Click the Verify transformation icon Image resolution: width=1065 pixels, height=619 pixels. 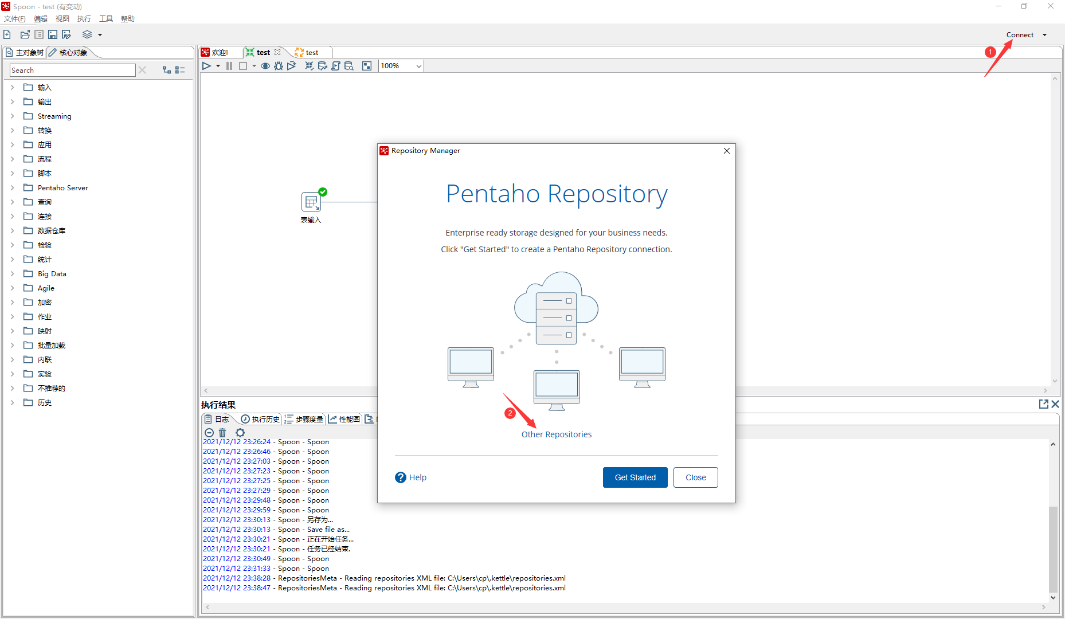click(x=310, y=66)
